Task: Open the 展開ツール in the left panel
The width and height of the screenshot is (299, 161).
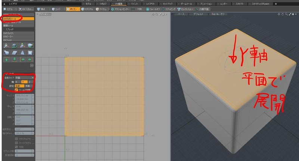Action: pyautogui.click(x=18, y=26)
